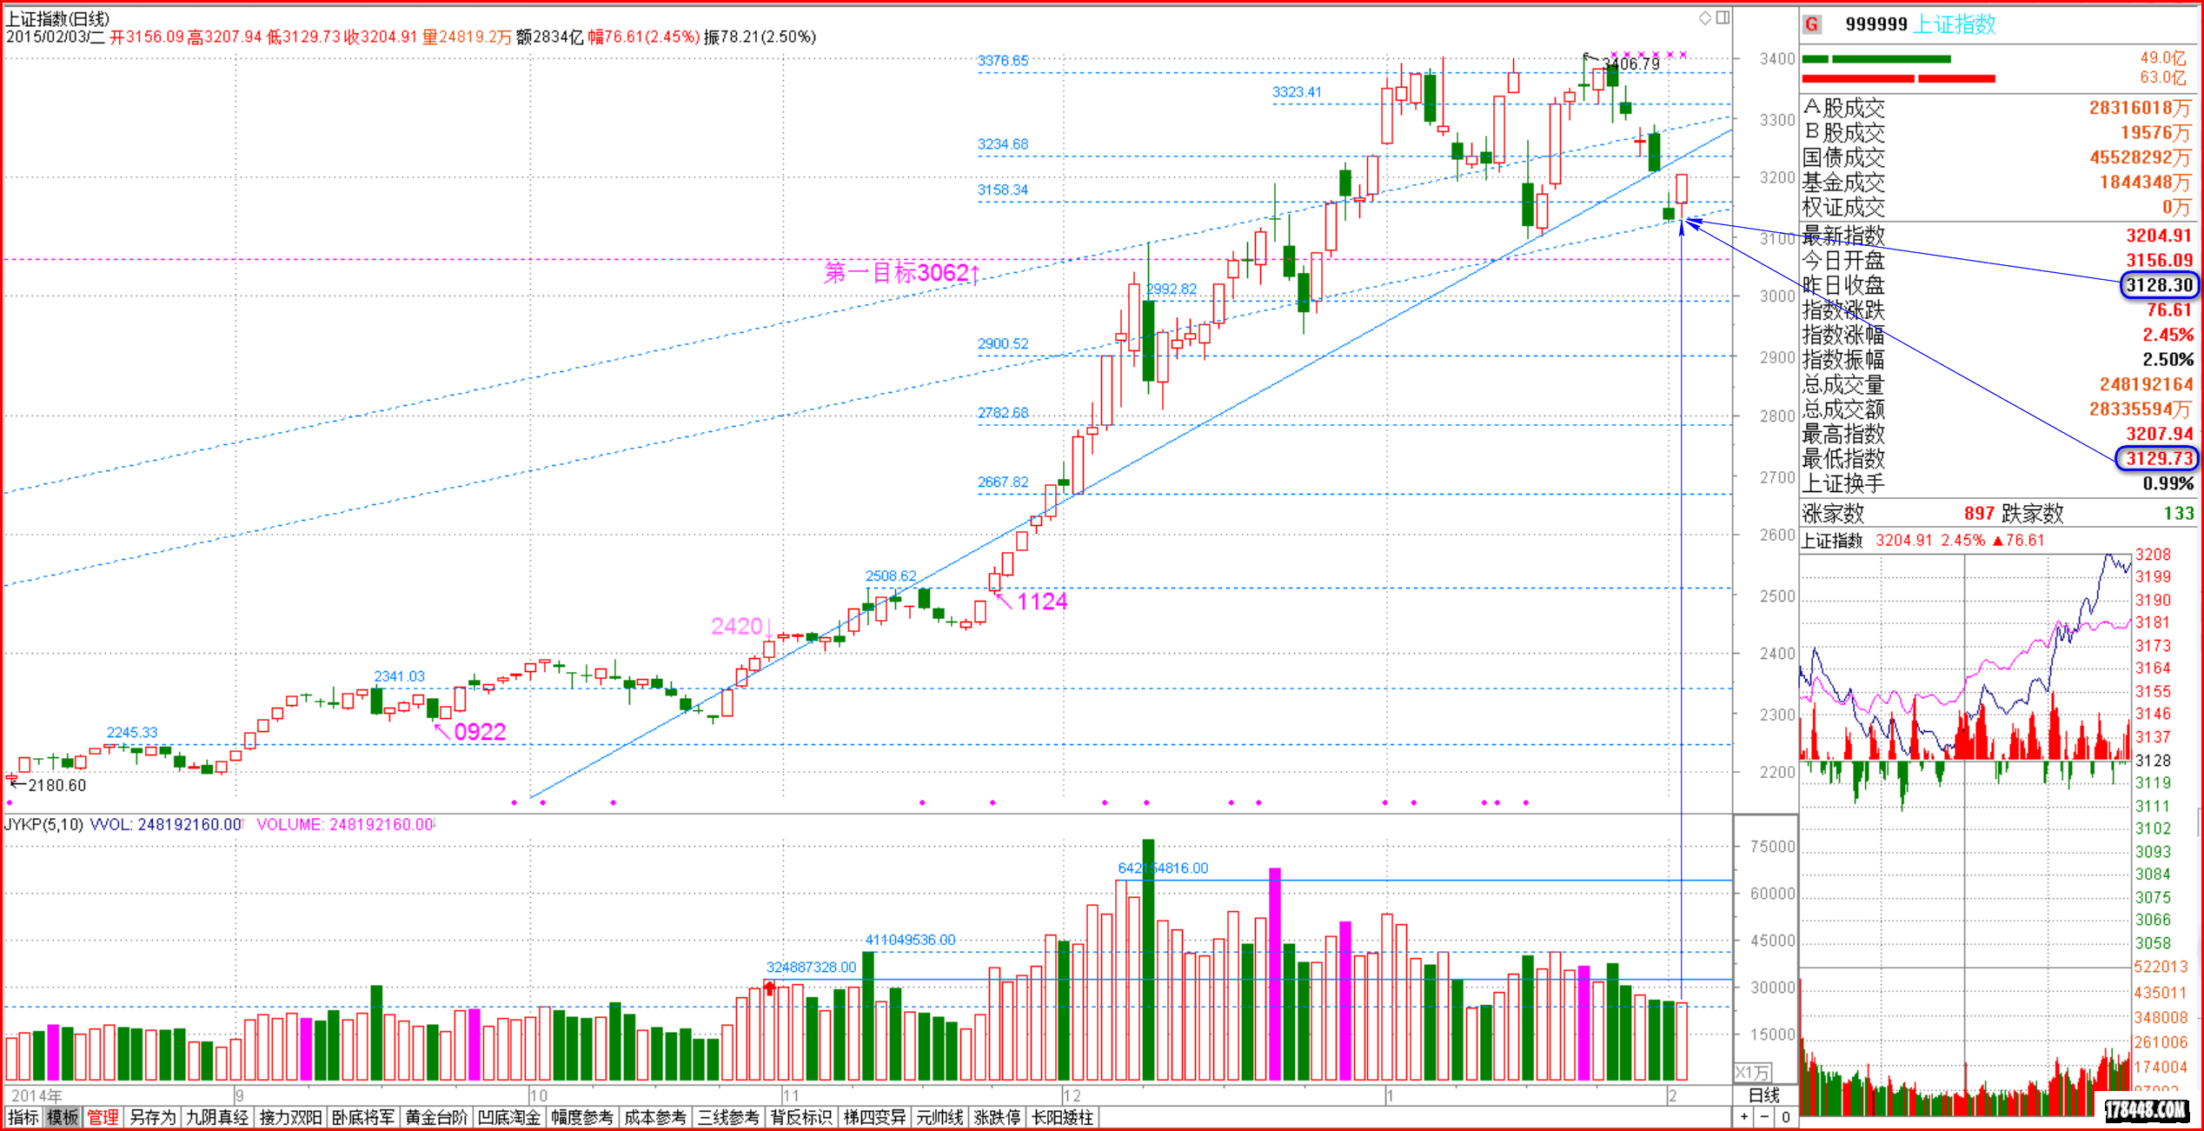Click the 2180.60 low price marker

(x=57, y=786)
